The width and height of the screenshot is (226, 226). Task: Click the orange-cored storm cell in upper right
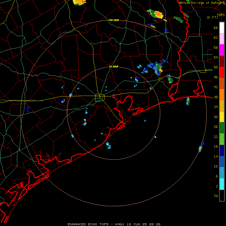[x=156, y=14]
